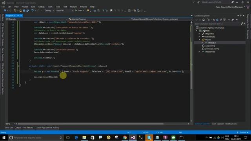Click the Navigate Backward toolbar icon
This screenshot has width=251, height=141.
point(5,11)
